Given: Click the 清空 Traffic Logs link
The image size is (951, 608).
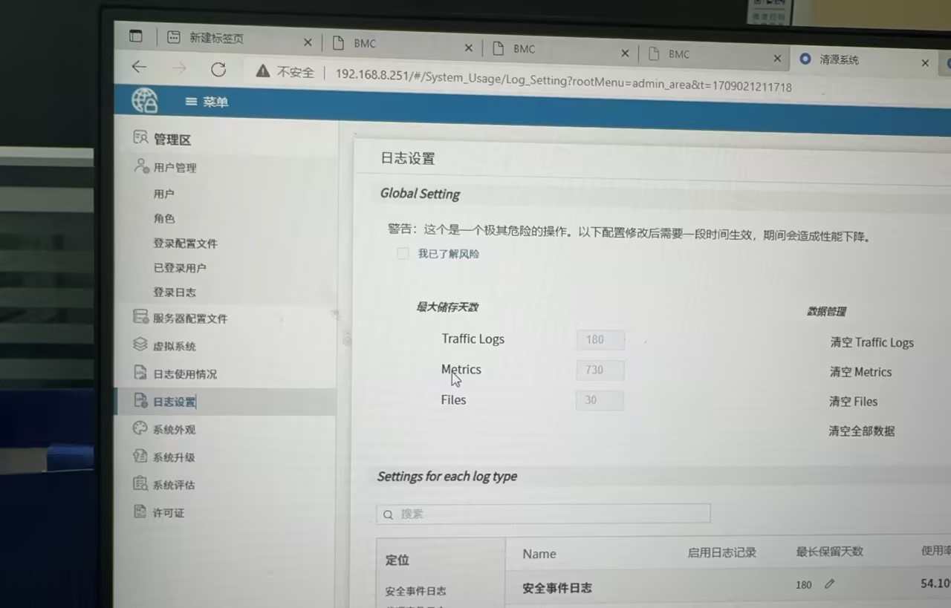Looking at the screenshot, I should [x=872, y=342].
